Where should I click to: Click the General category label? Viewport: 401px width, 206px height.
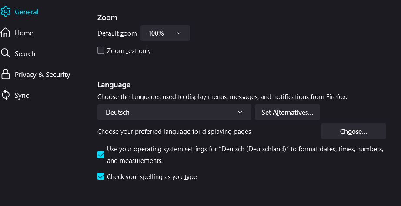27,12
